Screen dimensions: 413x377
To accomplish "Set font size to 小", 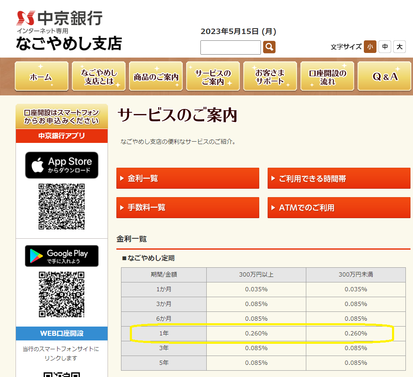I will pos(370,47).
